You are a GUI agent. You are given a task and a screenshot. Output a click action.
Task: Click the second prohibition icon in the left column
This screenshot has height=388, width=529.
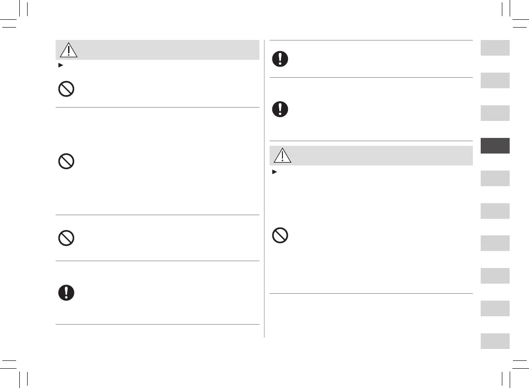tap(67, 161)
